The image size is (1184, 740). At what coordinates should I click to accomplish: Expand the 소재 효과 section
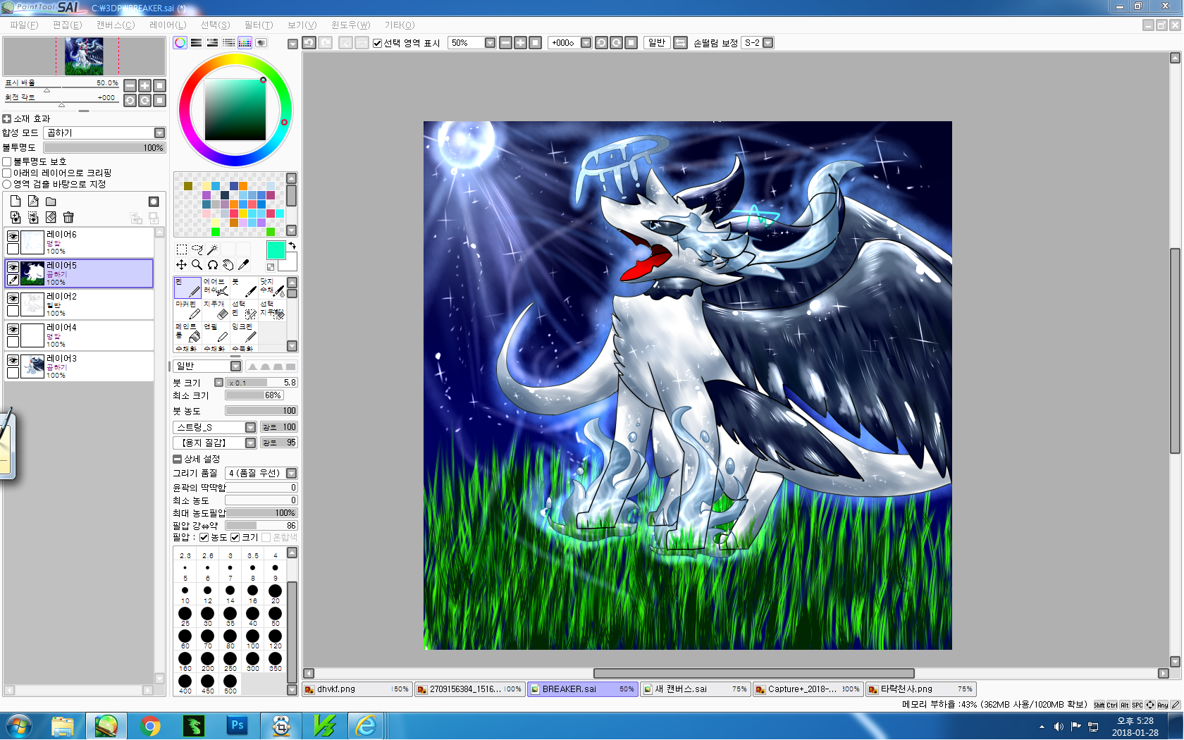[7, 119]
